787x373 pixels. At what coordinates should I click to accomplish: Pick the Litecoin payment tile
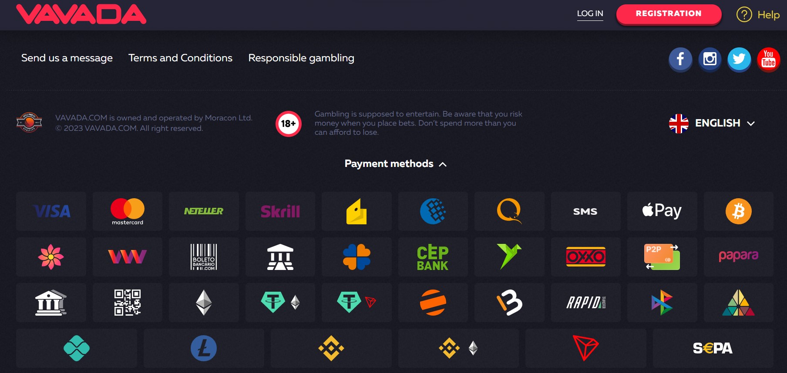pyautogui.click(x=204, y=348)
